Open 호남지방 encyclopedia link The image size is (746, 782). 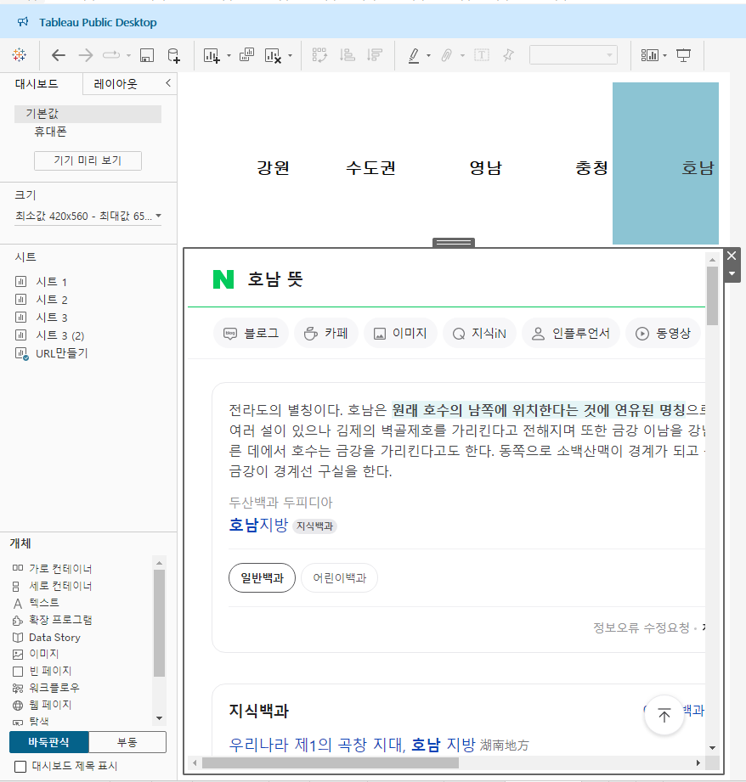coord(258,525)
